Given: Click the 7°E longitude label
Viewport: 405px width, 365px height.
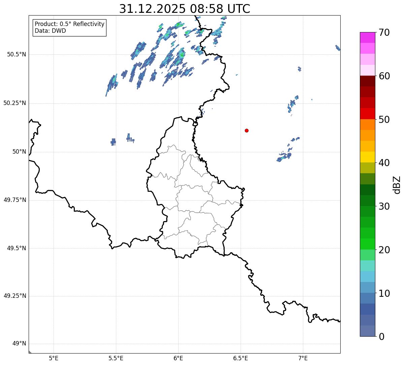Looking at the screenshot, I should (x=303, y=358).
